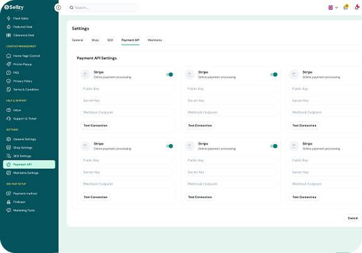Screen dimensions: 362x253
Task: Click Secret Key field in first bottom-row card
Action: click(127, 172)
